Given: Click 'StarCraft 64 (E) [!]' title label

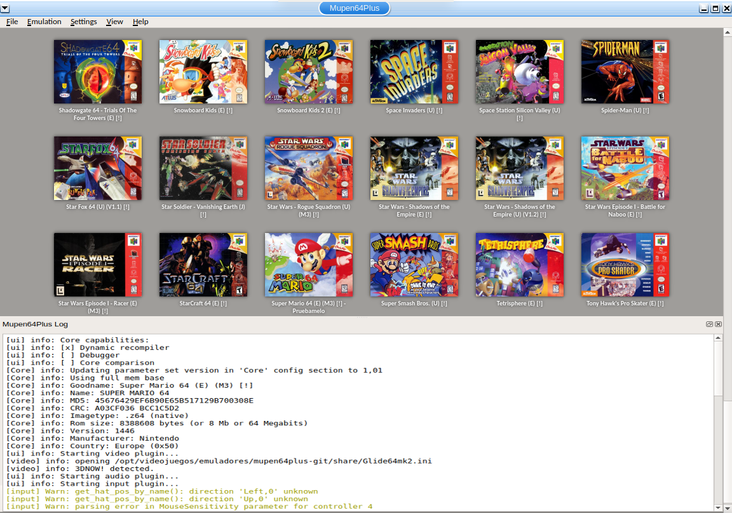Looking at the screenshot, I should click(x=203, y=303).
